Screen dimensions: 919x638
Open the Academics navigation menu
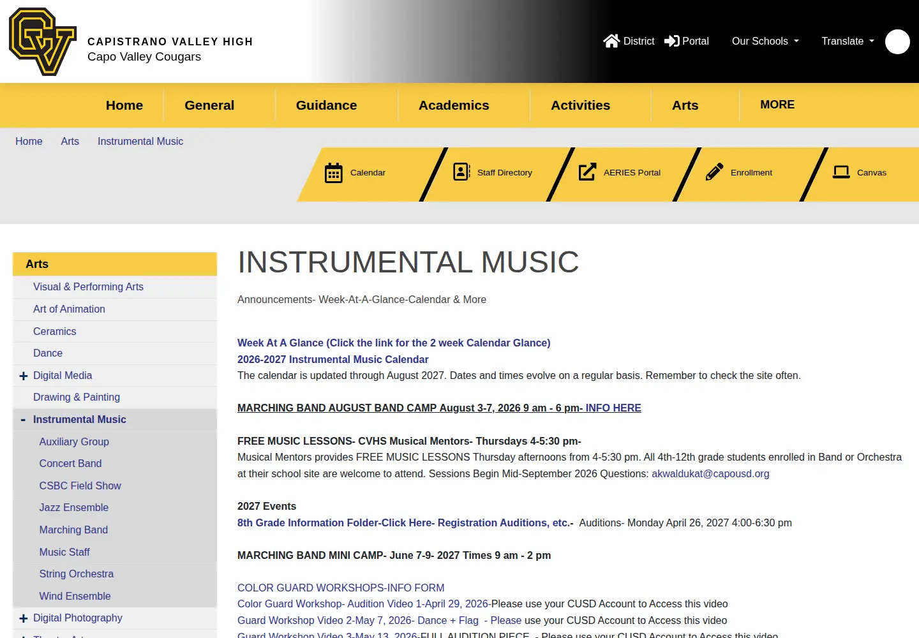tap(454, 105)
